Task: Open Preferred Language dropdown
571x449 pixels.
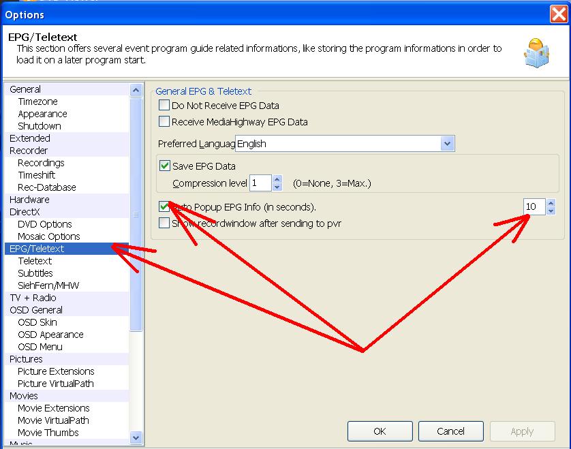Action: click(447, 144)
